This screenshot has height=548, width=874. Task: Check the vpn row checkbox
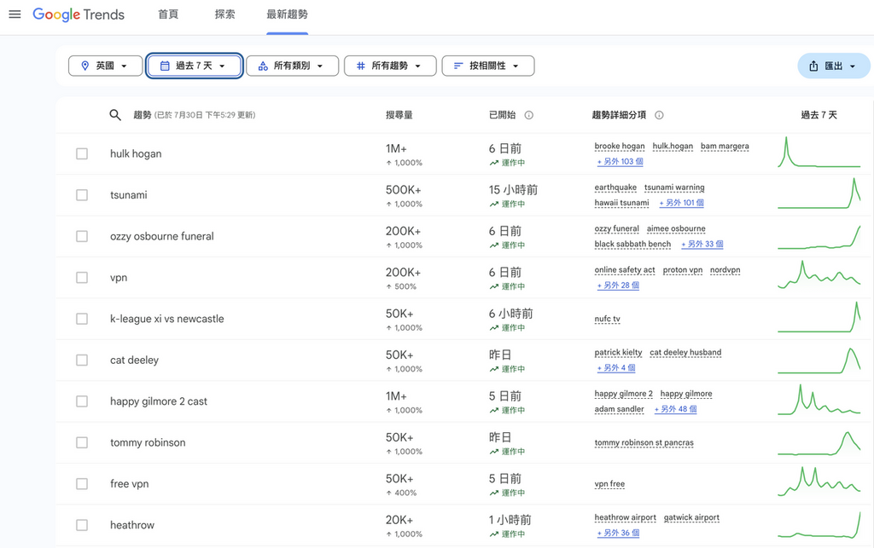tap(82, 277)
